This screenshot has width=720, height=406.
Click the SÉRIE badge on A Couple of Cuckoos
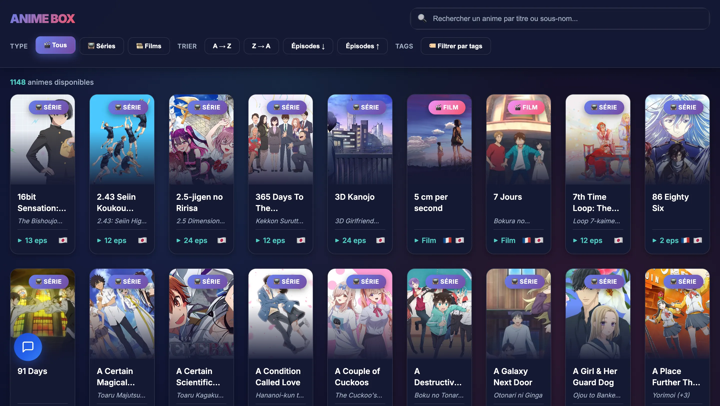click(366, 281)
